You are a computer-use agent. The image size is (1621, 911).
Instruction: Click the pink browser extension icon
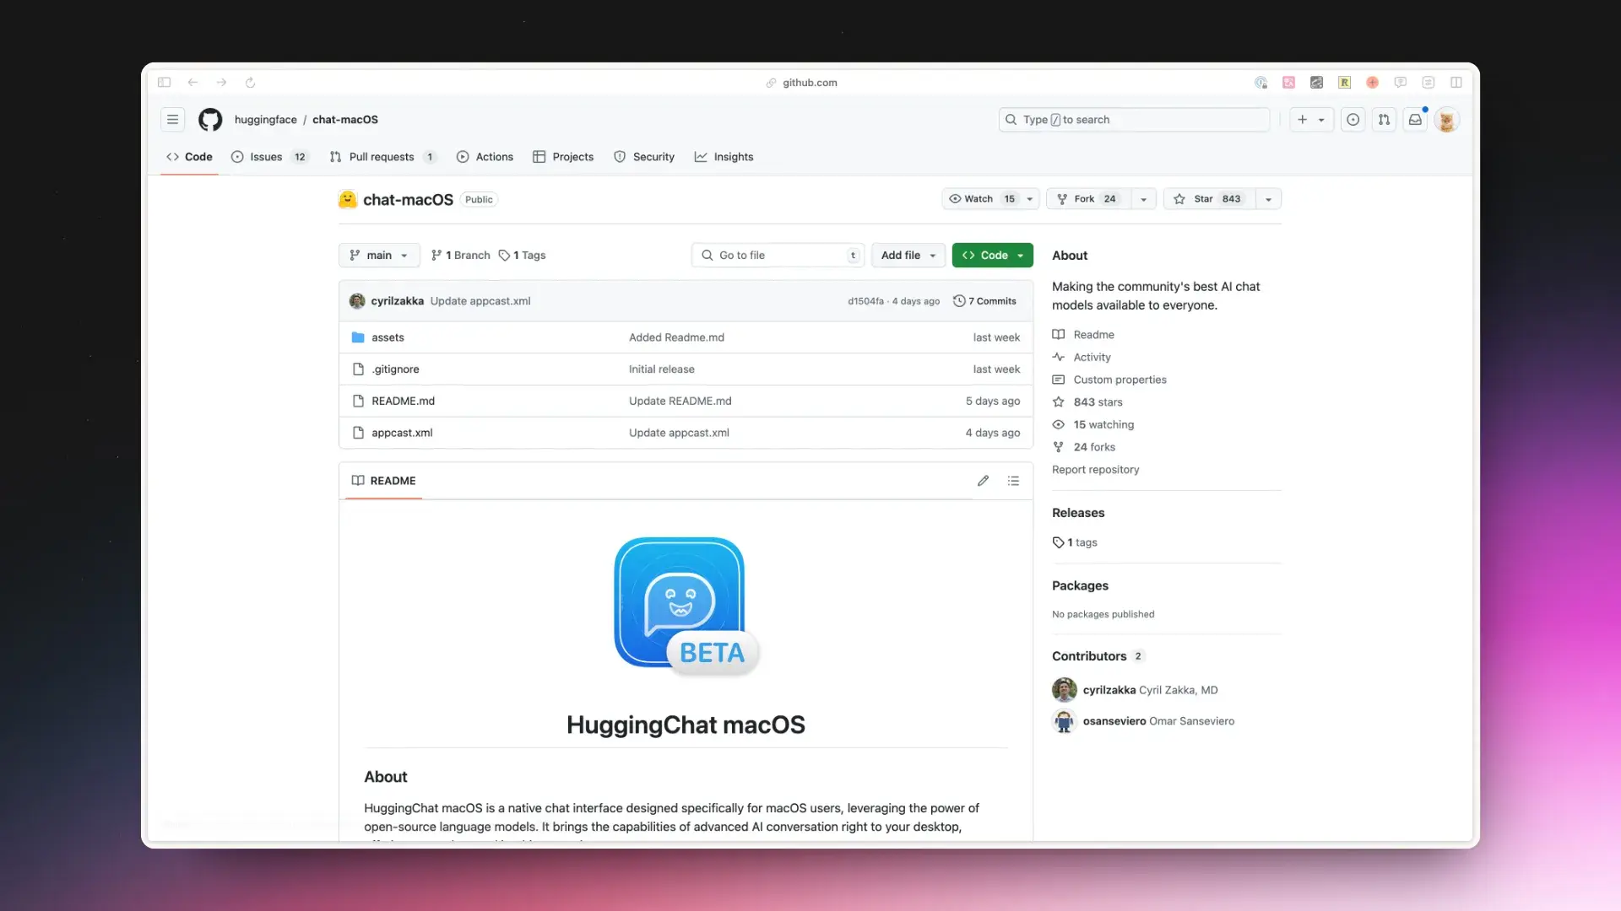[1288, 83]
